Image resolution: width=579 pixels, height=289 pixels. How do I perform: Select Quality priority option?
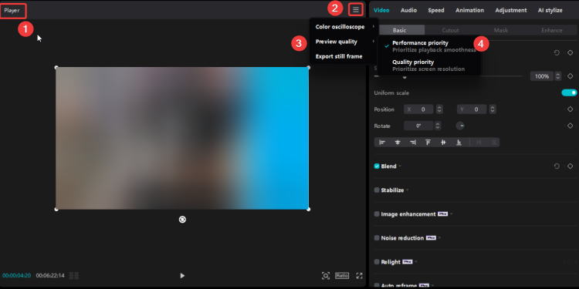(430, 66)
